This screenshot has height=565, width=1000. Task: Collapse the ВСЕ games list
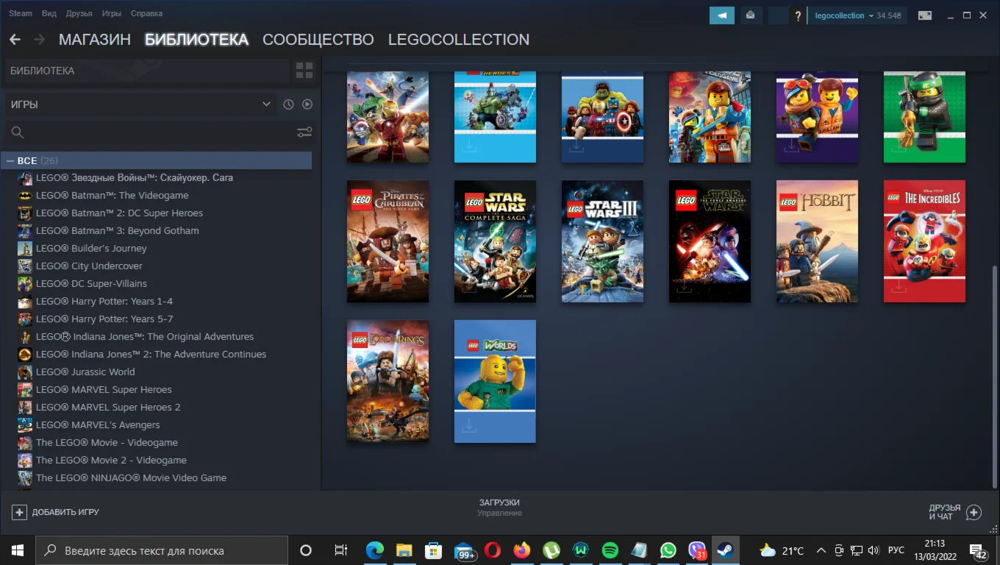point(11,160)
